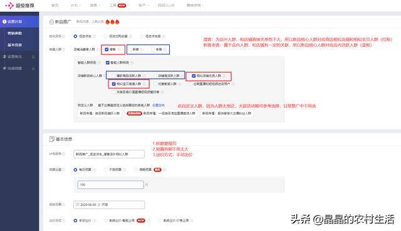Check the 老客 checkbox

click(x=153, y=49)
